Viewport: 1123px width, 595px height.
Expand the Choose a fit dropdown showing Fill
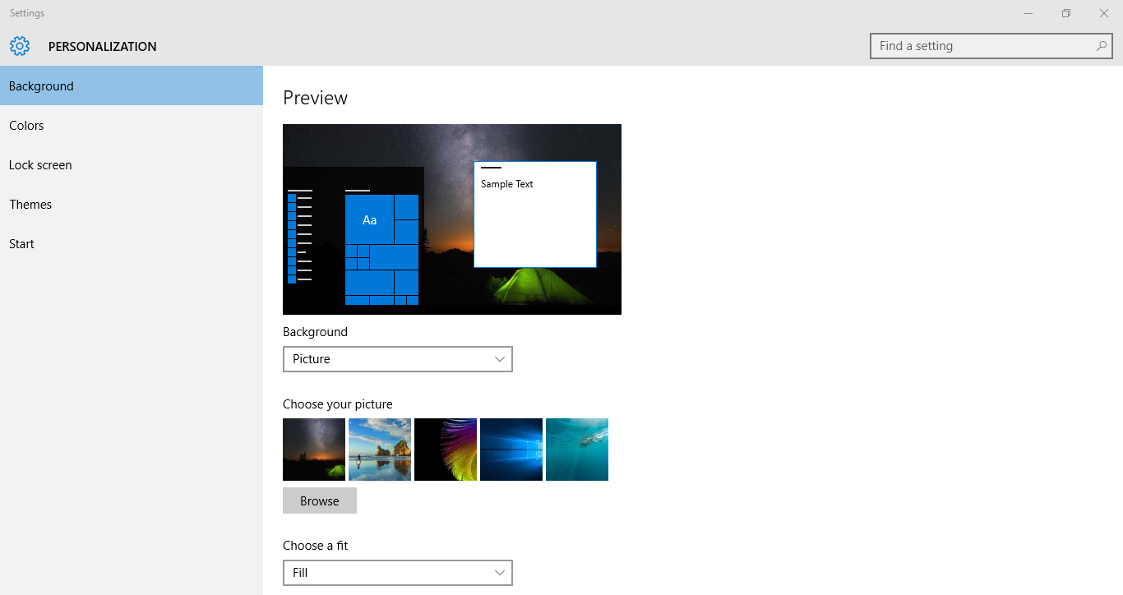[x=398, y=573]
